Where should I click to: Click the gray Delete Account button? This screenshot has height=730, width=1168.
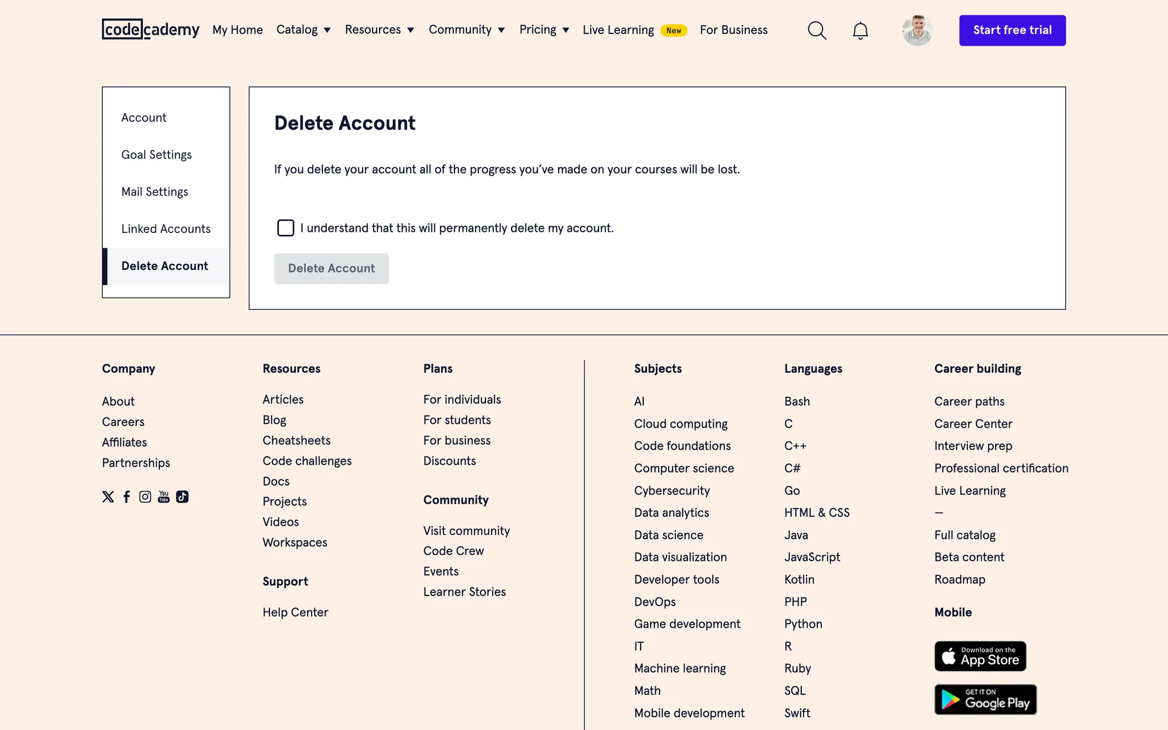331,268
